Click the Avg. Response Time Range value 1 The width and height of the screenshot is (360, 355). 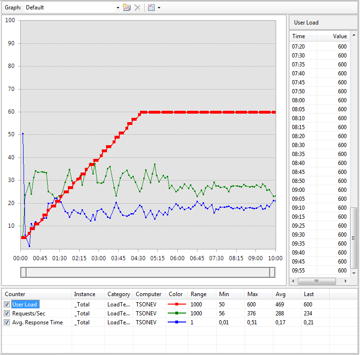coord(192,322)
